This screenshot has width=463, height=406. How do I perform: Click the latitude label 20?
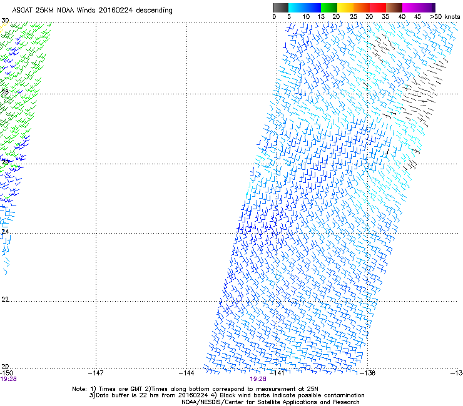click(5, 366)
